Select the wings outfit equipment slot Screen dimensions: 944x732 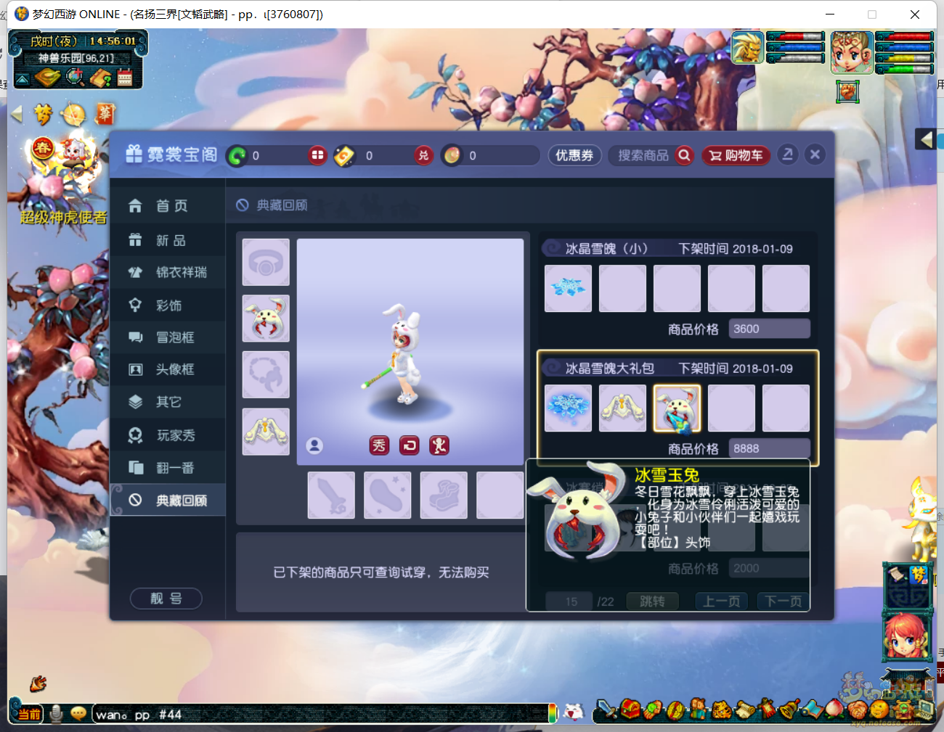pyautogui.click(x=266, y=432)
